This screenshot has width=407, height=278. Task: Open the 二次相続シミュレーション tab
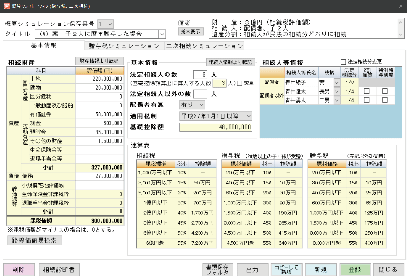204,46
